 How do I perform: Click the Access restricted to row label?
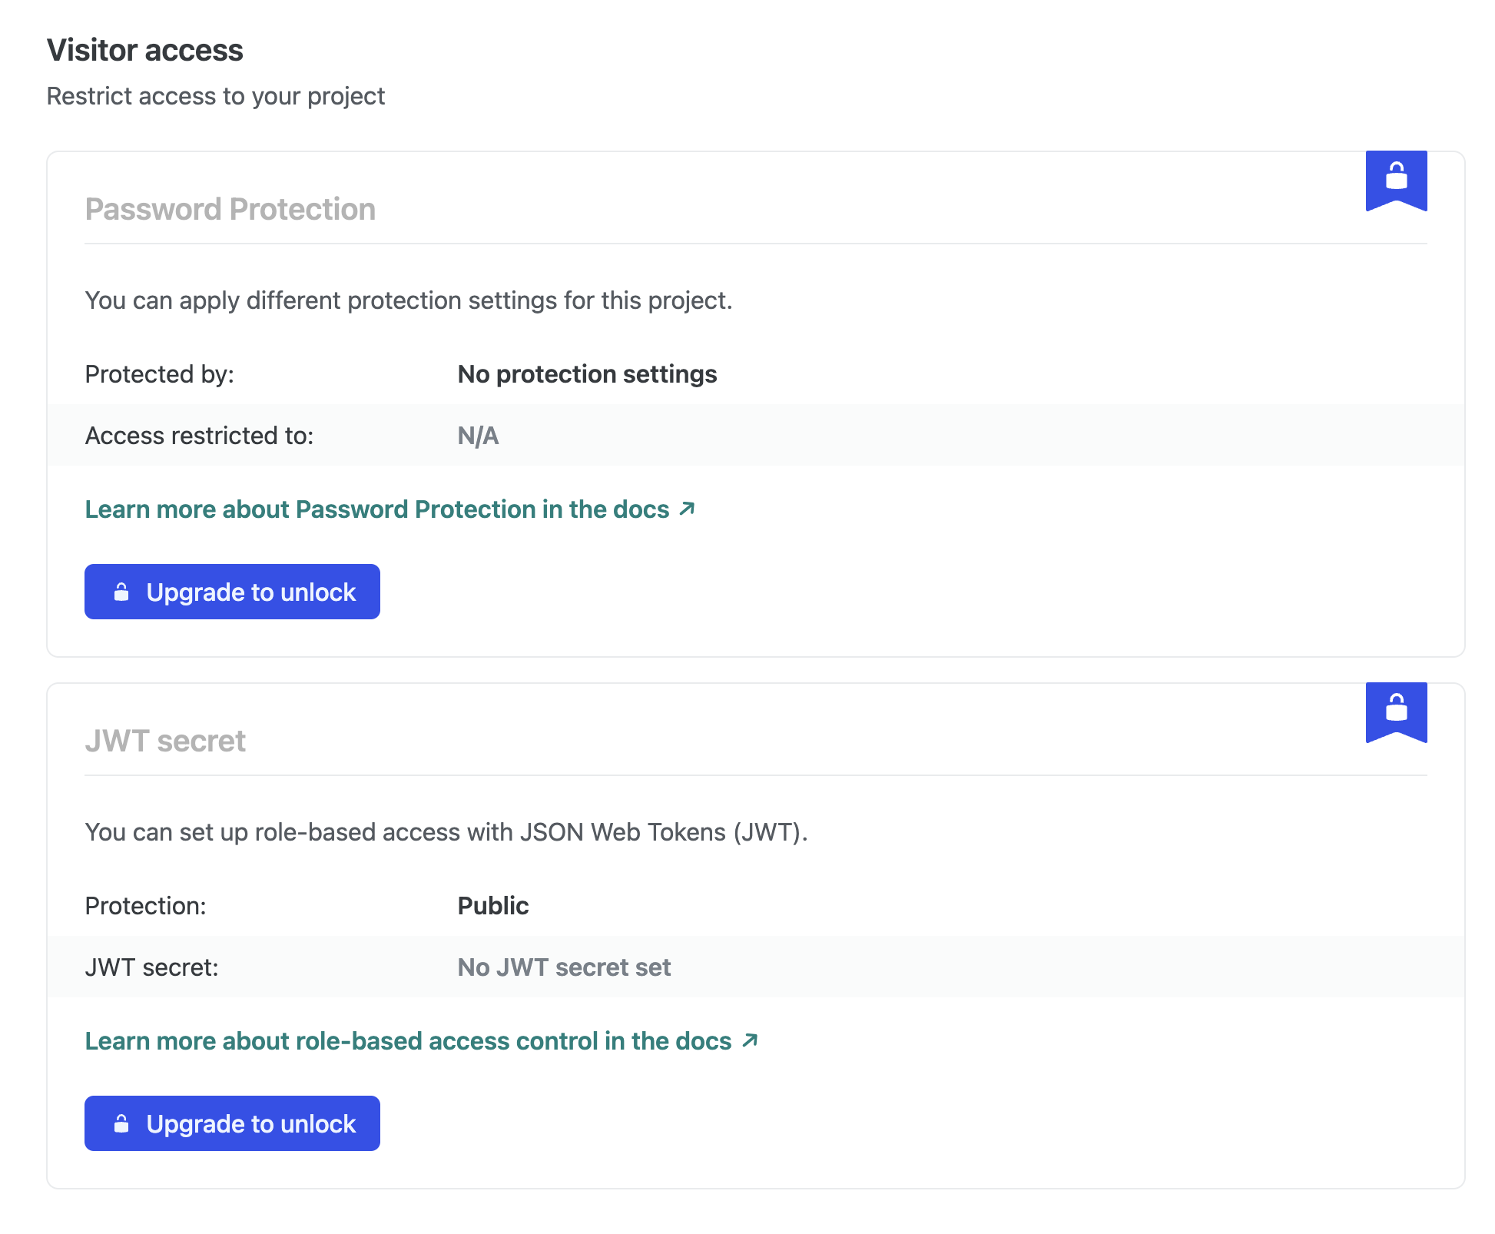pos(199,436)
